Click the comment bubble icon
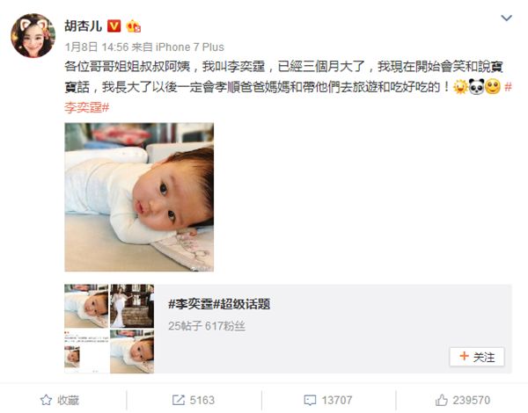Viewport: 528px width, 413px height. [x=310, y=400]
